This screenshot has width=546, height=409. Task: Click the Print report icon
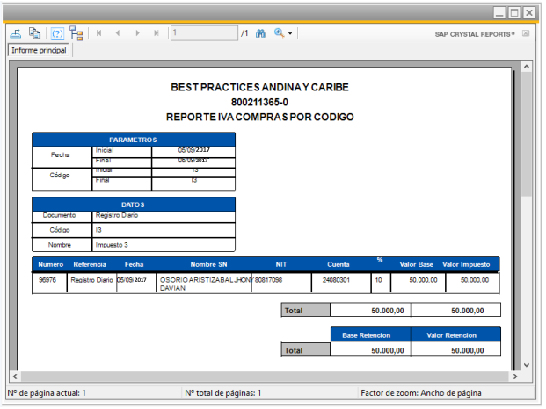[35, 33]
